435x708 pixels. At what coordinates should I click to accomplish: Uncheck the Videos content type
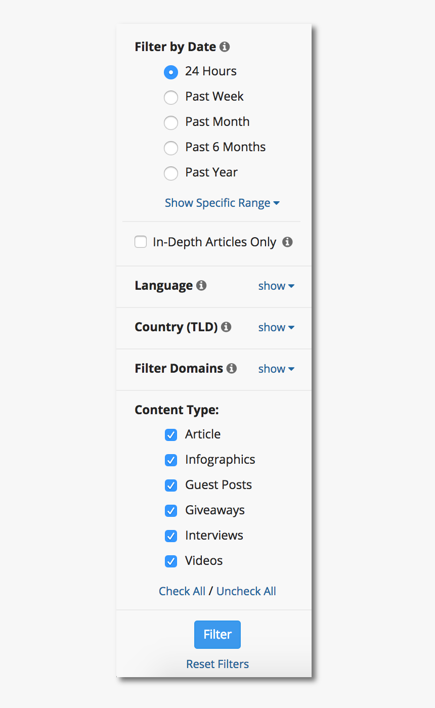pos(171,561)
